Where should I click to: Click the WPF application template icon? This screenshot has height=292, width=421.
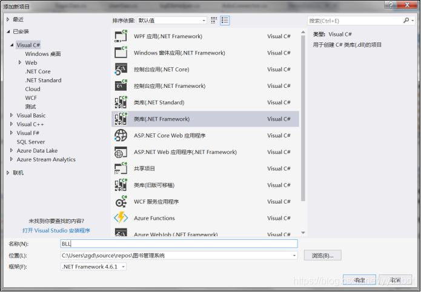tap(121, 36)
